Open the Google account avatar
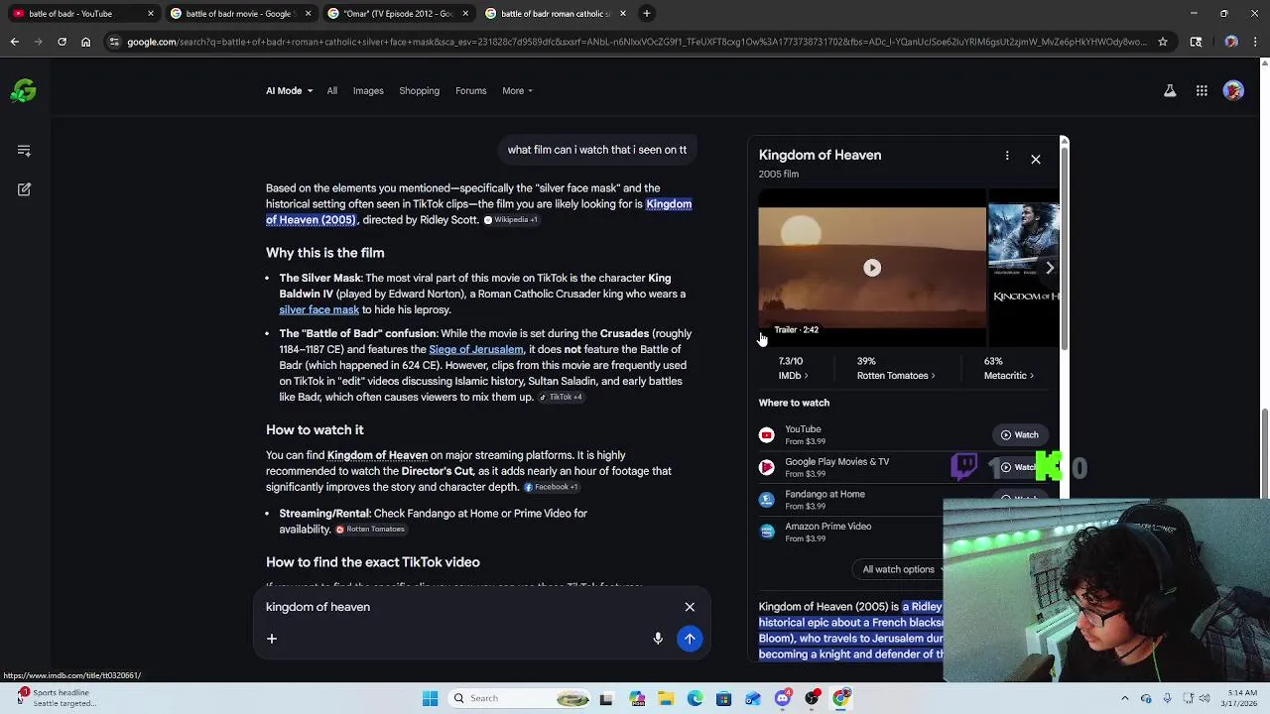This screenshot has height=714, width=1270. 1233,90
